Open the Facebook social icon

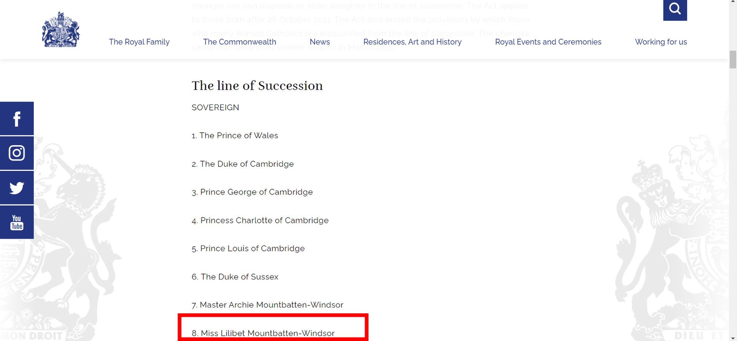tap(17, 119)
